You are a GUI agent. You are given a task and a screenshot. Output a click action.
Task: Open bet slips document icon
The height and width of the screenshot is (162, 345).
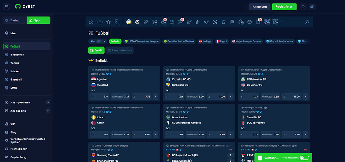(x=117, y=22)
